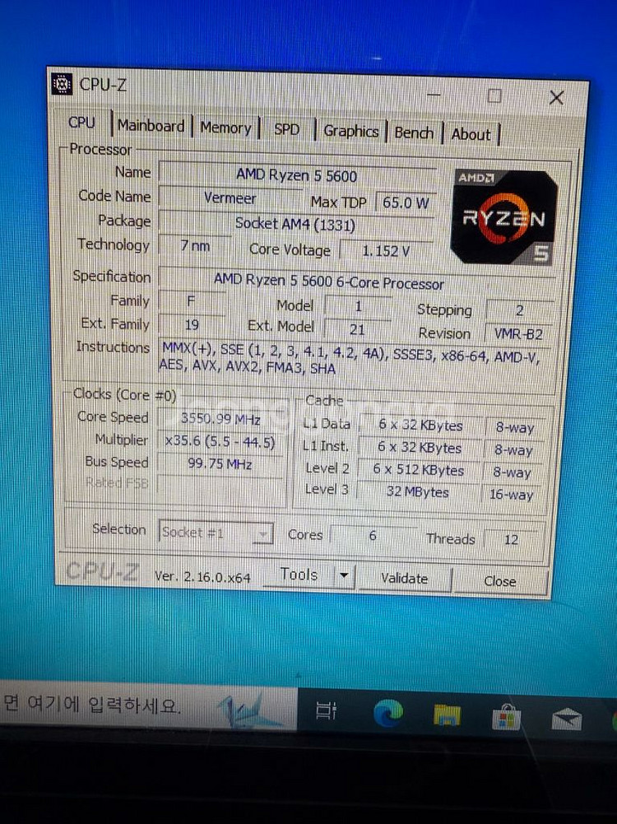Click the Level 3 '16-way' associativity
This screenshot has height=824, width=617.
pyautogui.click(x=511, y=495)
